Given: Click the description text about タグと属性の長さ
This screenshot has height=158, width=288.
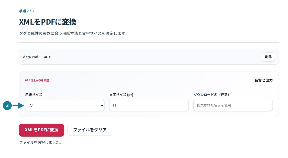Looking at the screenshot, I should (73, 33).
